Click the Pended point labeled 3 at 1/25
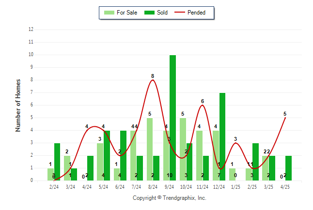This screenshot has width=313, height=210. point(235,143)
